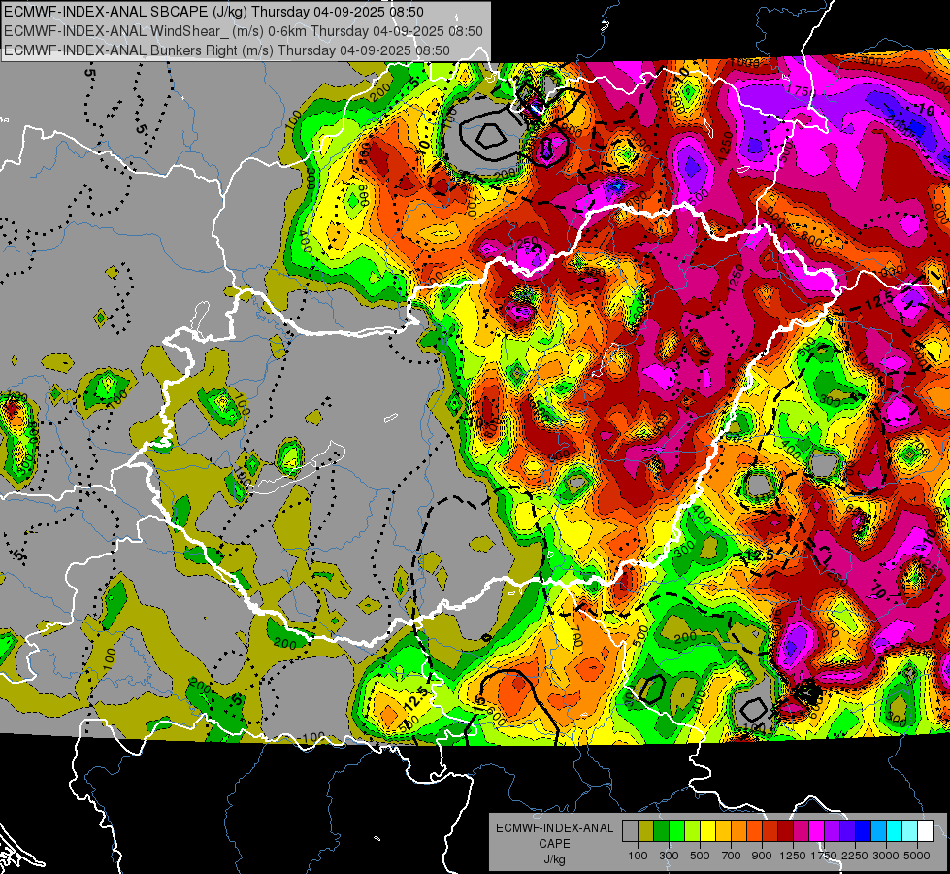This screenshot has height=874, width=950.
Task: Click the legend value 5000
Action: tap(917, 856)
